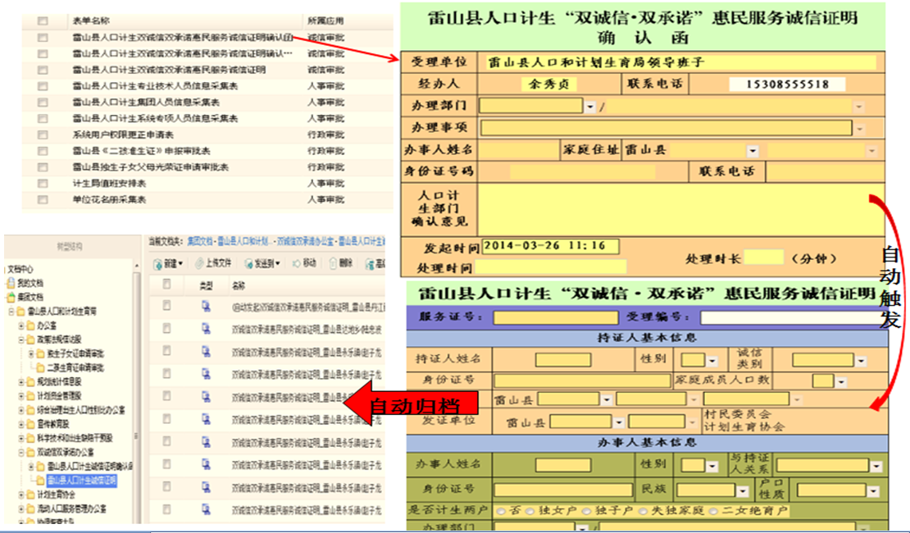Click the 删除 (Delete) trash icon
This screenshot has width=910, height=533.
pyautogui.click(x=332, y=263)
